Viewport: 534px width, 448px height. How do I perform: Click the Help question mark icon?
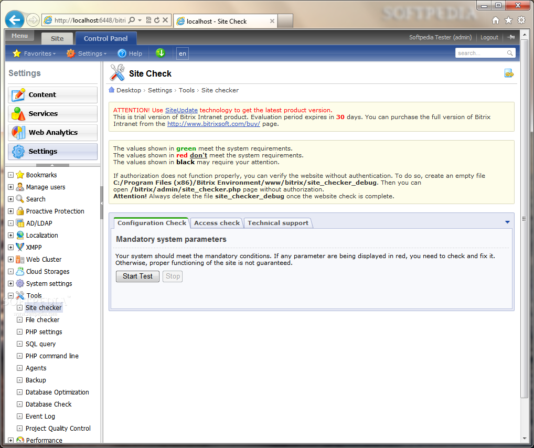coord(122,54)
